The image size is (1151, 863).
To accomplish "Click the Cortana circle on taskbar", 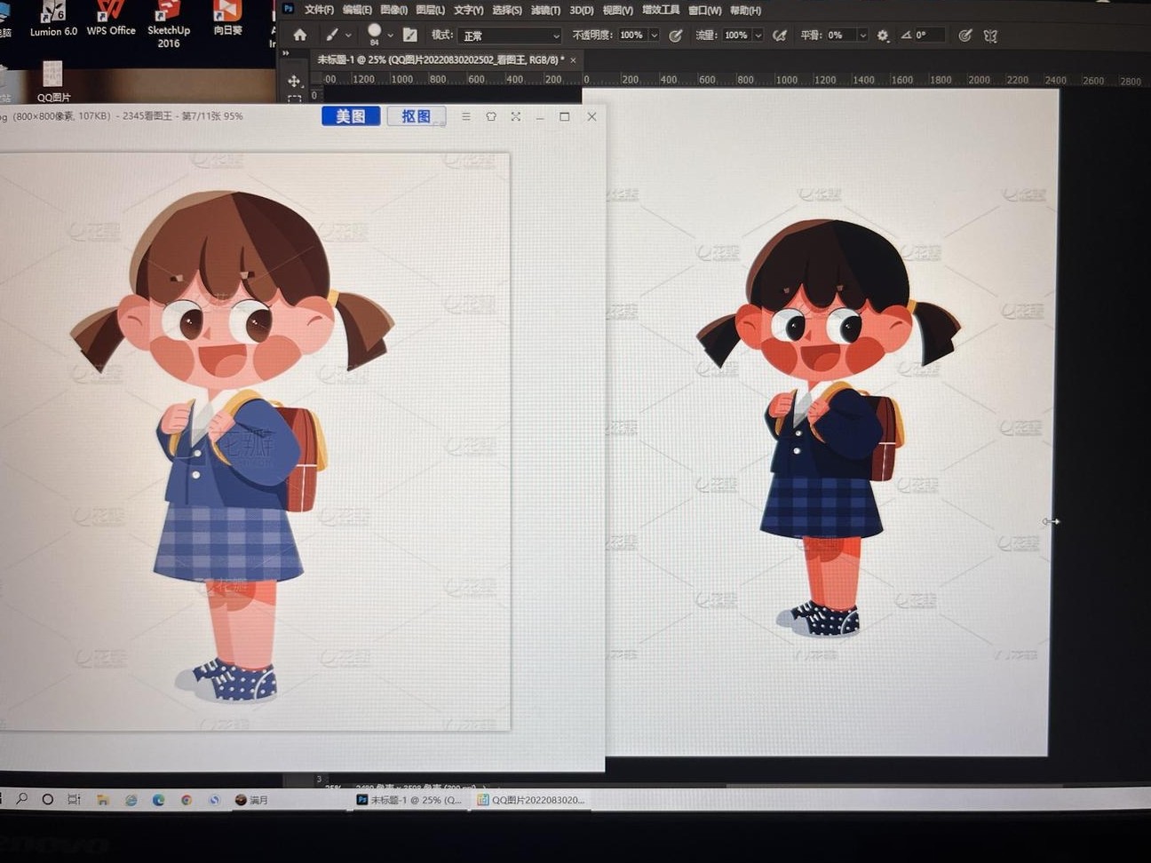I will [48, 799].
